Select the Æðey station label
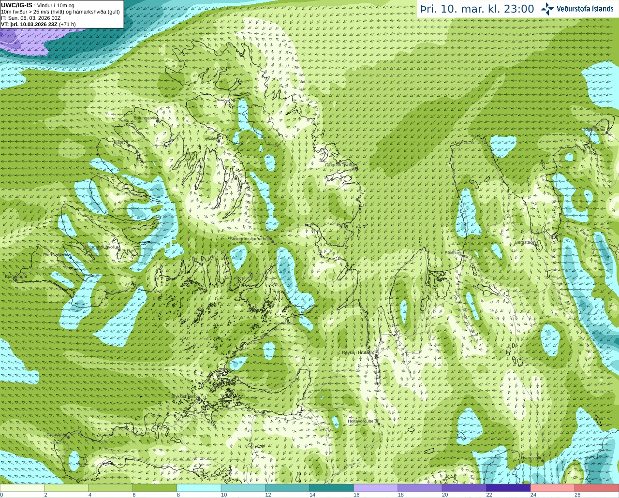This screenshot has width=619, height=498. pyautogui.click(x=213, y=138)
